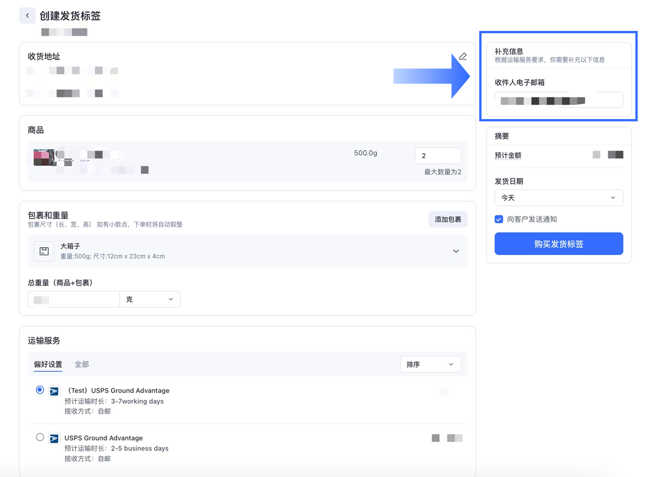Click the 购买发货标签 button

click(x=558, y=244)
